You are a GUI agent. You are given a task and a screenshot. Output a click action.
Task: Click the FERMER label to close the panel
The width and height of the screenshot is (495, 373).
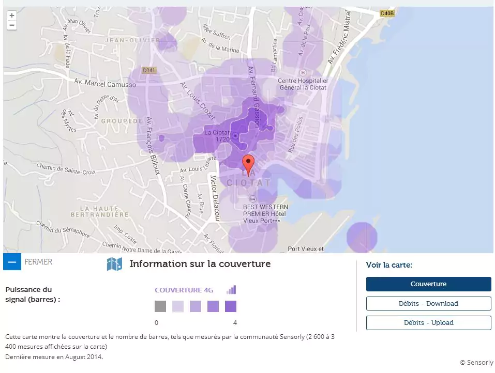tap(38, 262)
